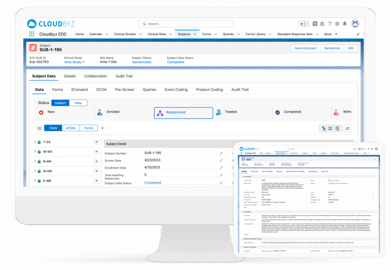Switch list toggle to Forms
391x271 pixels.
click(89, 128)
